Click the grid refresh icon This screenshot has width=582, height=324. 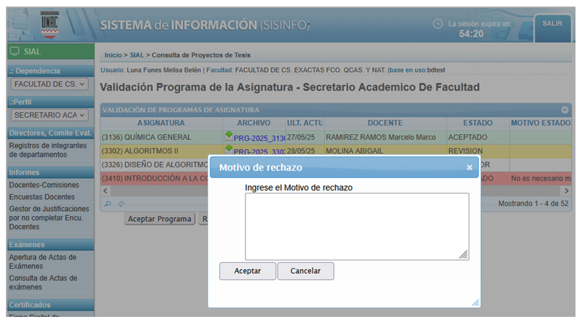121,204
